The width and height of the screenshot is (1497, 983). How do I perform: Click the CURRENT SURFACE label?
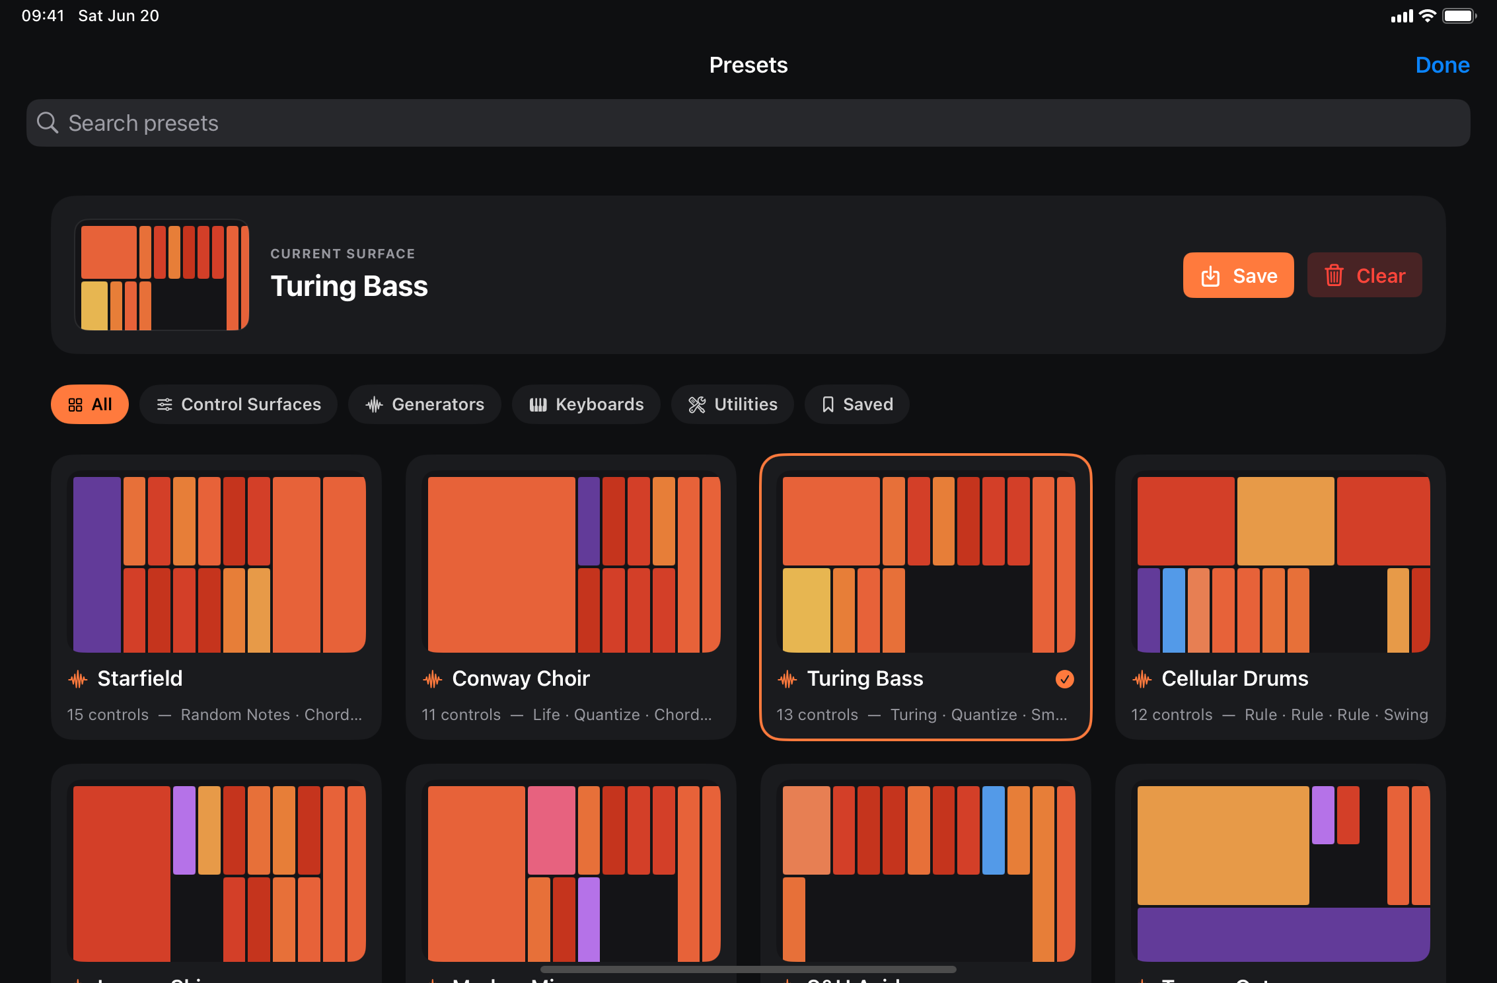(343, 254)
